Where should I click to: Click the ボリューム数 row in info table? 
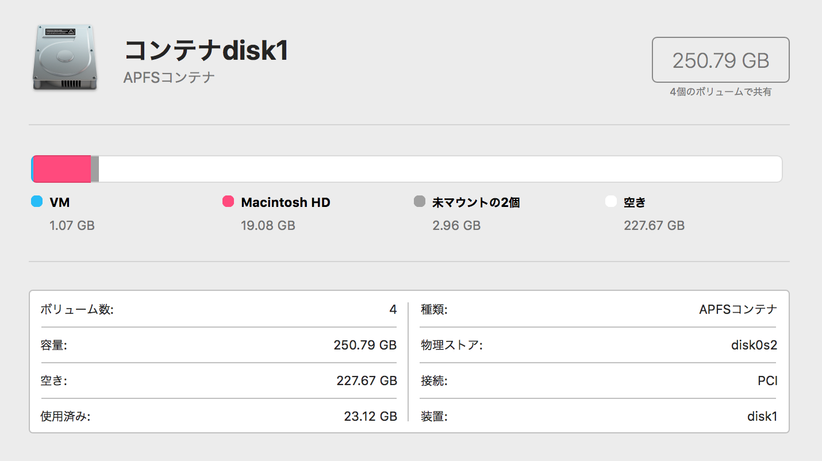(77, 310)
